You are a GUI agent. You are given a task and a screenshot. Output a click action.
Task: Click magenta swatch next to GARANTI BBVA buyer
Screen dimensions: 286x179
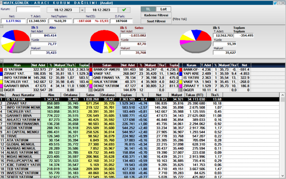(x=1, y=86)
